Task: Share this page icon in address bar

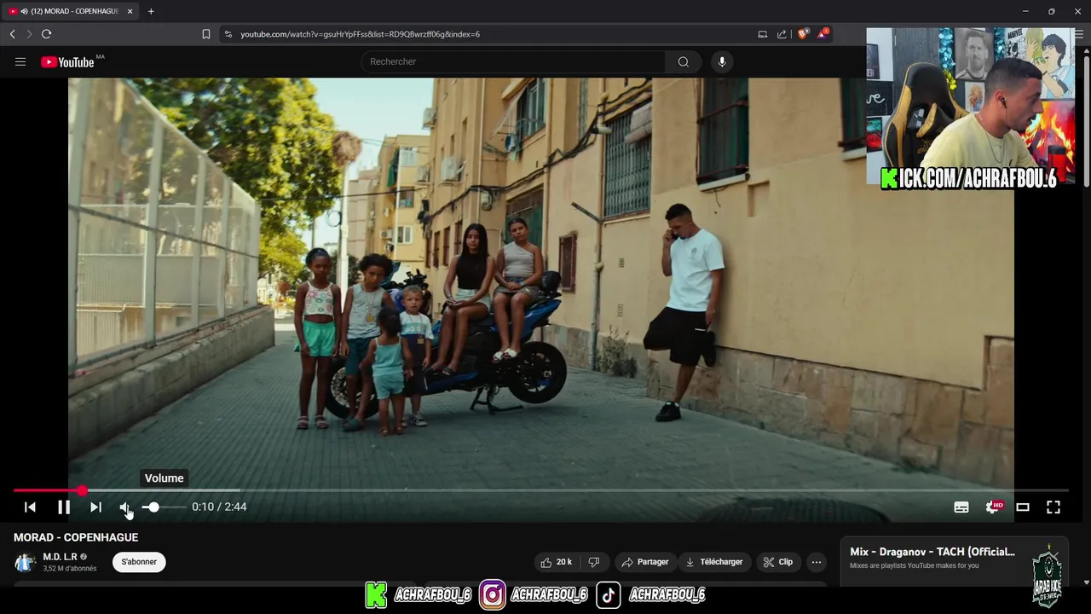Action: 782,34
